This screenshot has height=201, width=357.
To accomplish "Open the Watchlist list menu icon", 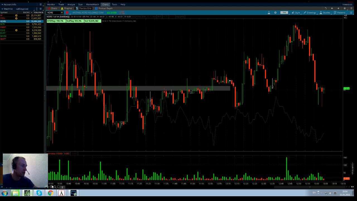I will pyautogui.click(x=40, y=9).
